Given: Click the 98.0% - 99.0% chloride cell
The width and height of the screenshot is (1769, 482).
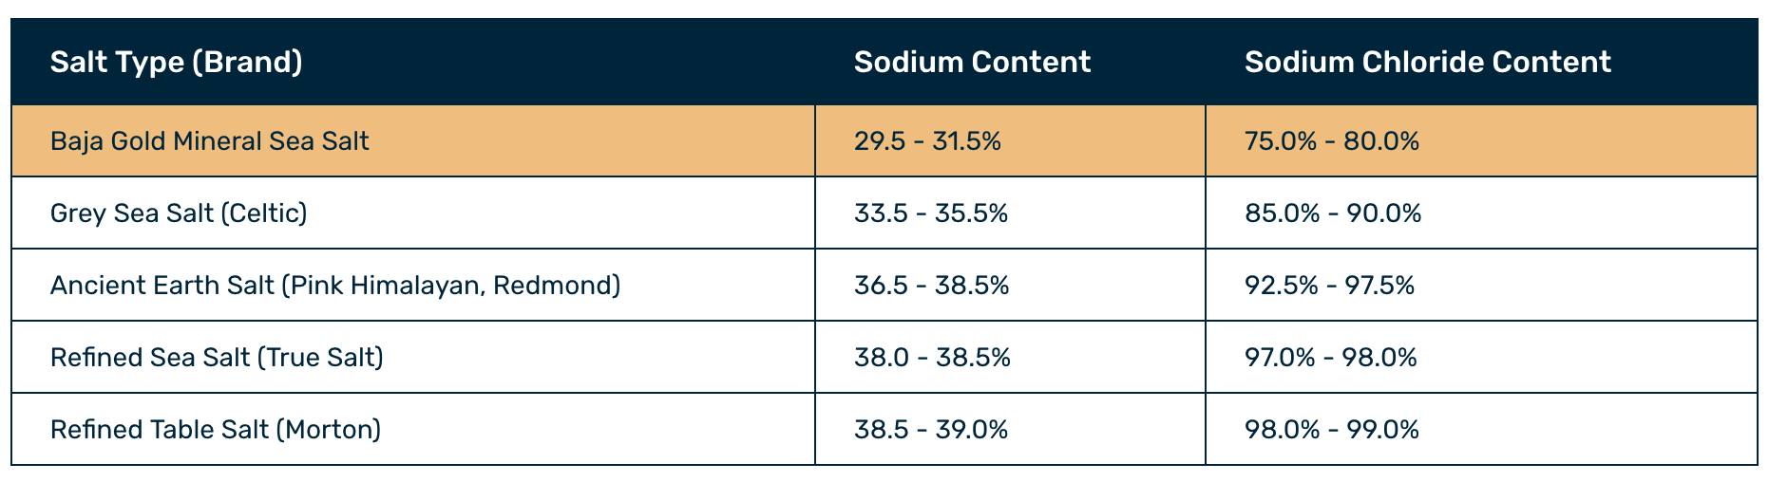Looking at the screenshot, I should (x=1331, y=430).
